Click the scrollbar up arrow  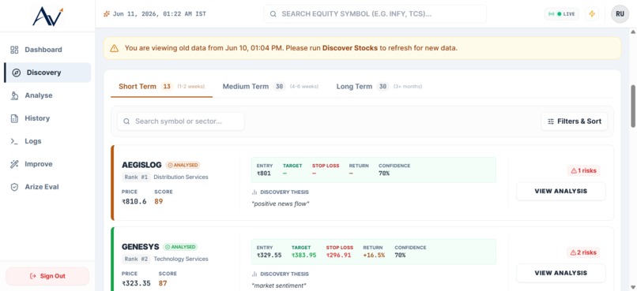pos(633,32)
